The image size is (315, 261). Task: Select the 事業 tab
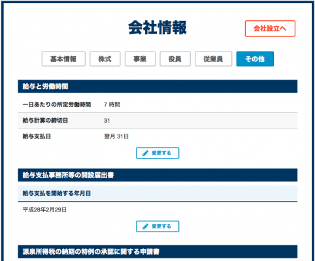(x=140, y=59)
